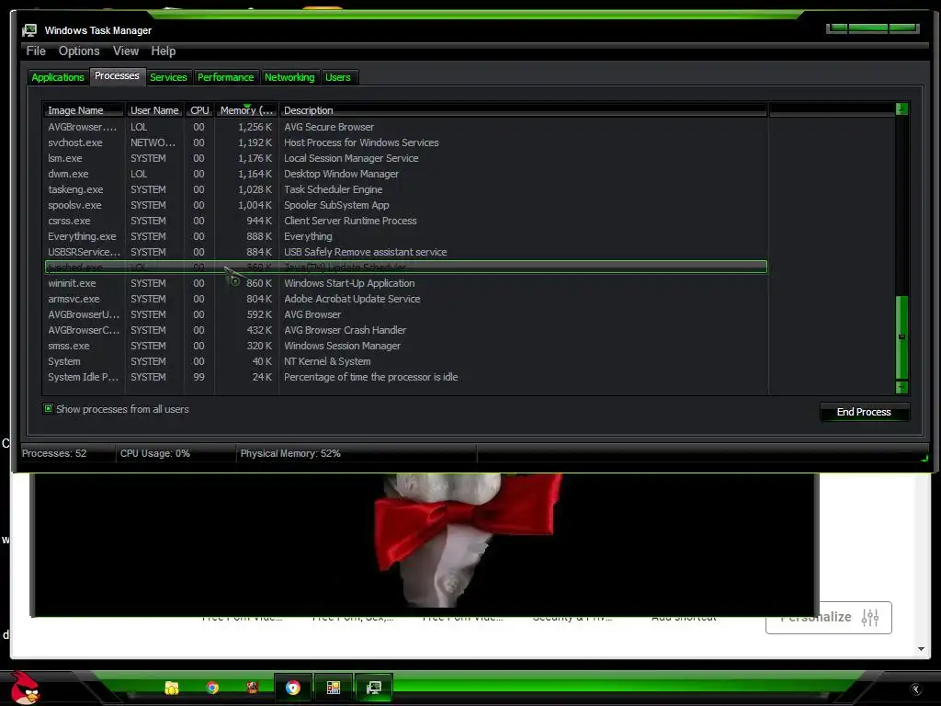Show hidden system tray icons
This screenshot has height=706, width=941.
[x=916, y=689]
